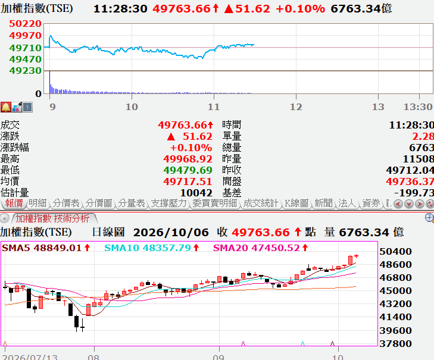Viewport: 434px width, 360px height.
Task: Click the 加權指數(TSE) title at top
Action: tap(36, 8)
